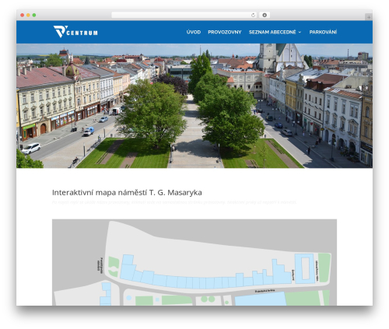Click the yellow minimize window button
The width and height of the screenshot is (389, 329).
tap(28, 15)
